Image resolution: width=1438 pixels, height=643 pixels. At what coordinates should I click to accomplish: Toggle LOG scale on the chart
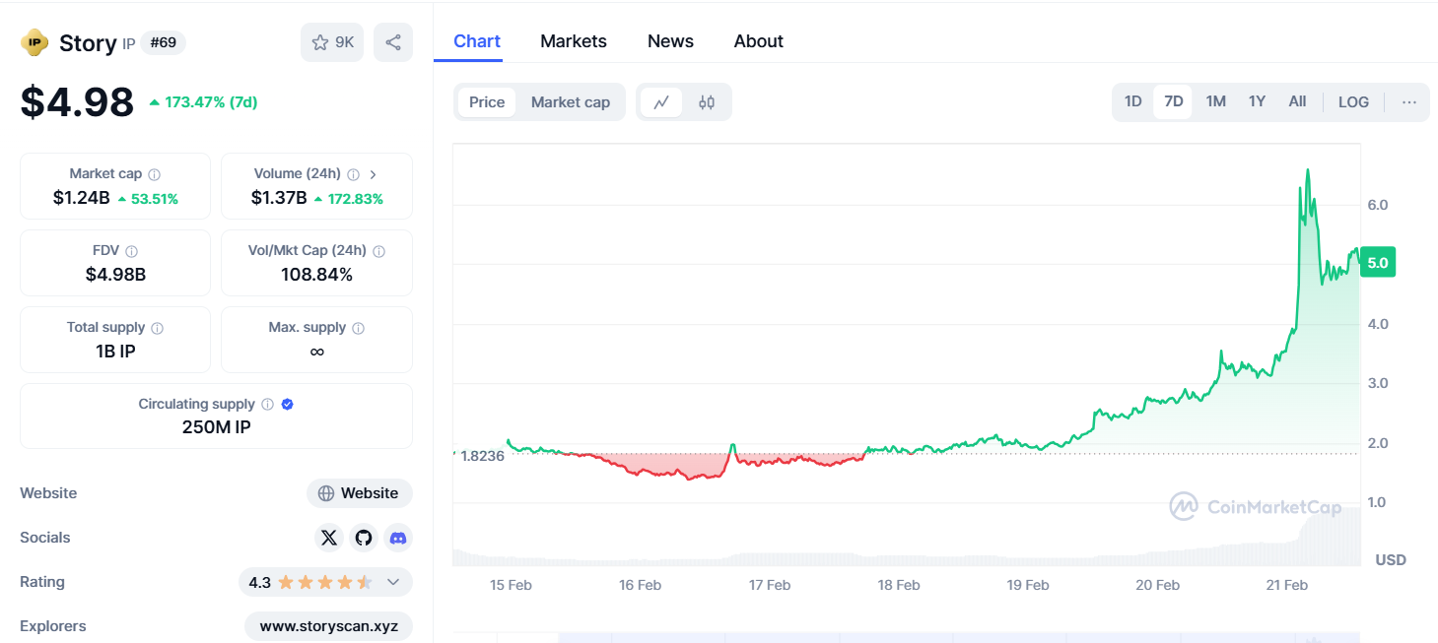pos(1353,102)
